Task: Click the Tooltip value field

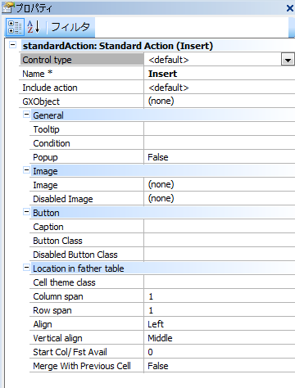Action: click(220, 129)
